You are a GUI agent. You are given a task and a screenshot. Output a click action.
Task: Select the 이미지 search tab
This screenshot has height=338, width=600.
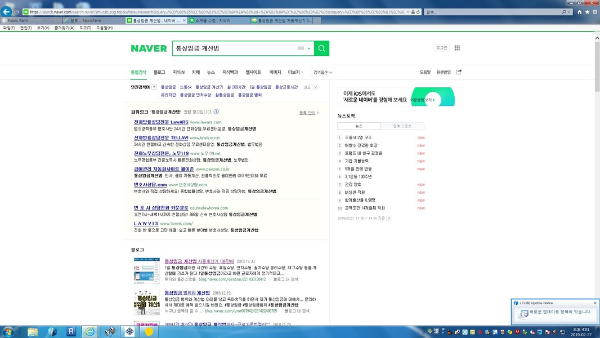pos(275,72)
